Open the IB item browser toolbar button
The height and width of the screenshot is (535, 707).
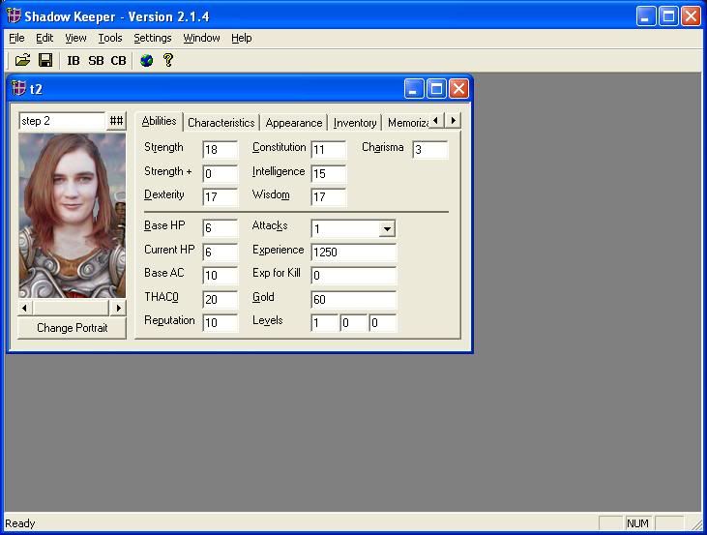74,60
